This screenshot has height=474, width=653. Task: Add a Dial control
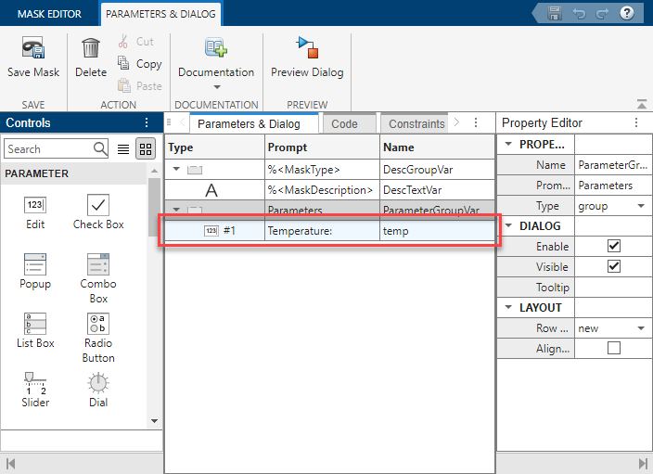point(98,383)
